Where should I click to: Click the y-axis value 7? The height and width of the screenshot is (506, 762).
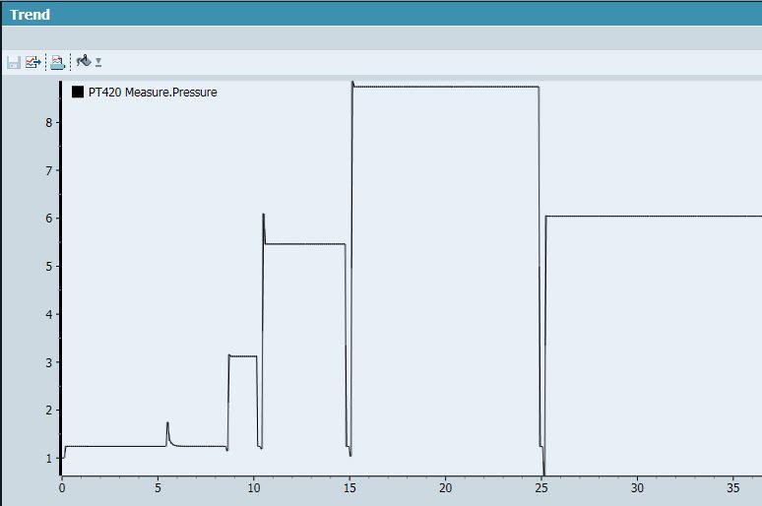pos(49,171)
